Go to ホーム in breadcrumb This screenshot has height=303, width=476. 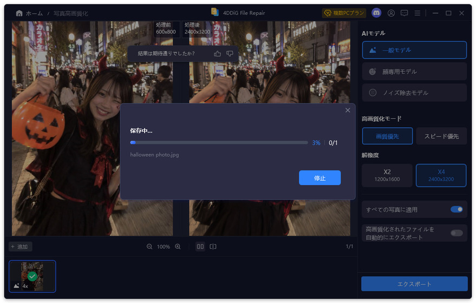click(x=34, y=14)
